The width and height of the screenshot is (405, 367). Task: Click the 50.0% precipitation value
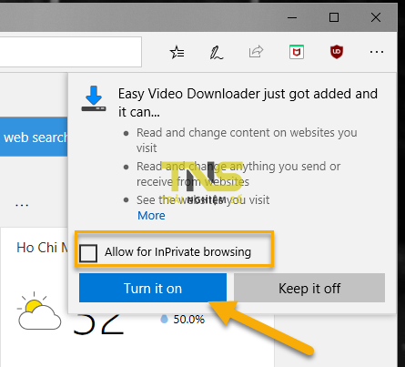[x=188, y=320]
